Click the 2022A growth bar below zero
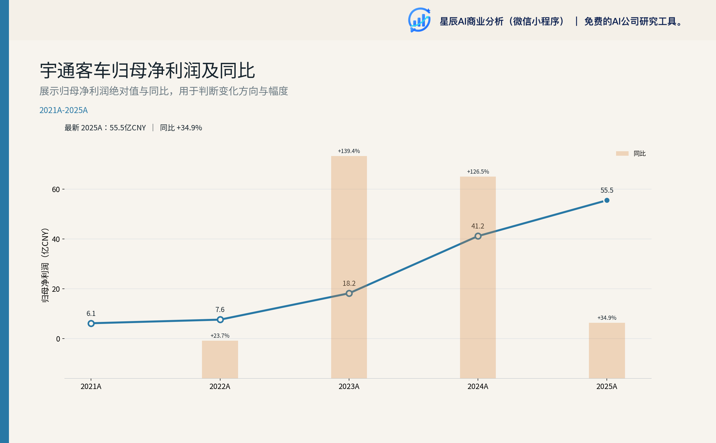 tap(220, 359)
